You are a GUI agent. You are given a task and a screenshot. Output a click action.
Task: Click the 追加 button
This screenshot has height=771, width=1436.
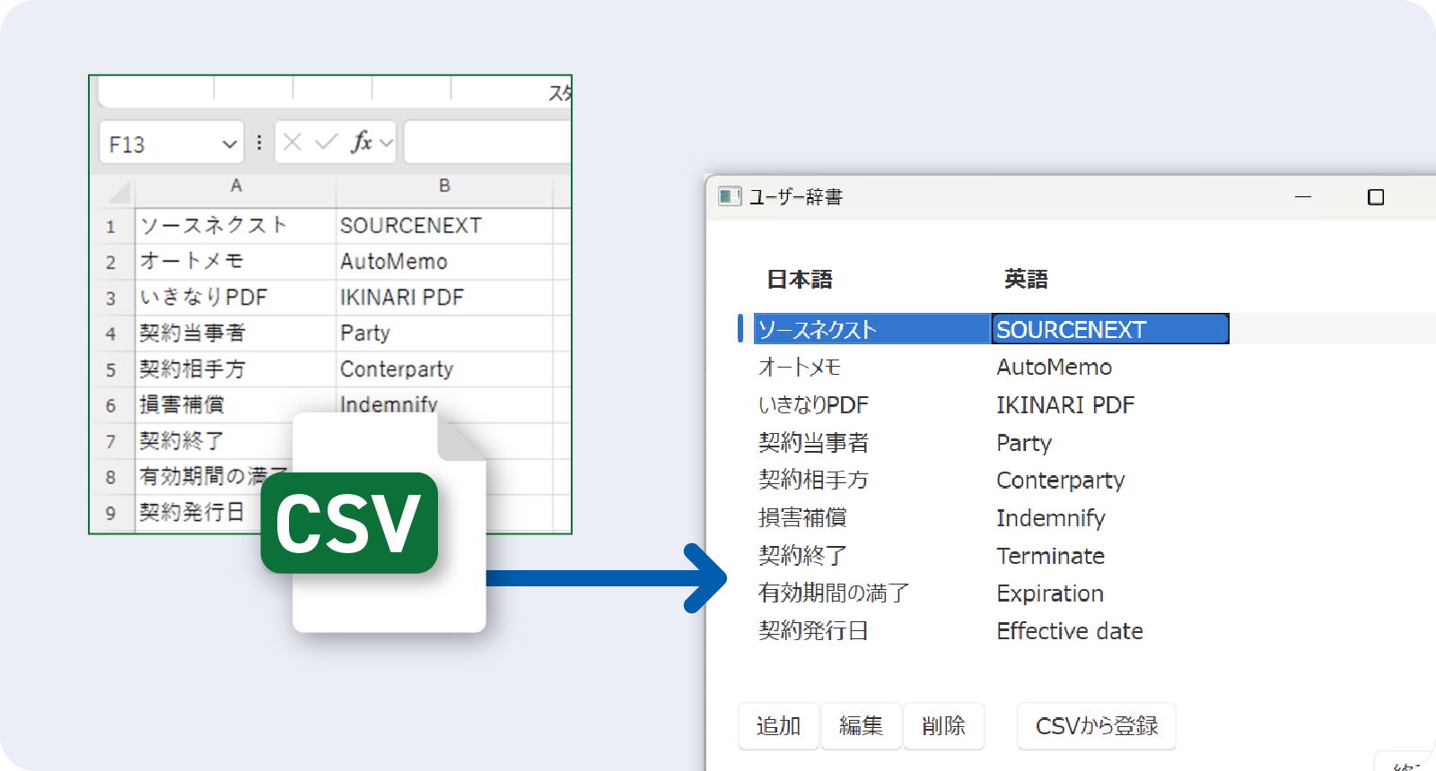(x=779, y=725)
